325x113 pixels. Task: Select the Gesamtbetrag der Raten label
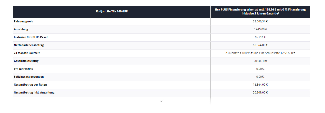pyautogui.click(x=30, y=85)
